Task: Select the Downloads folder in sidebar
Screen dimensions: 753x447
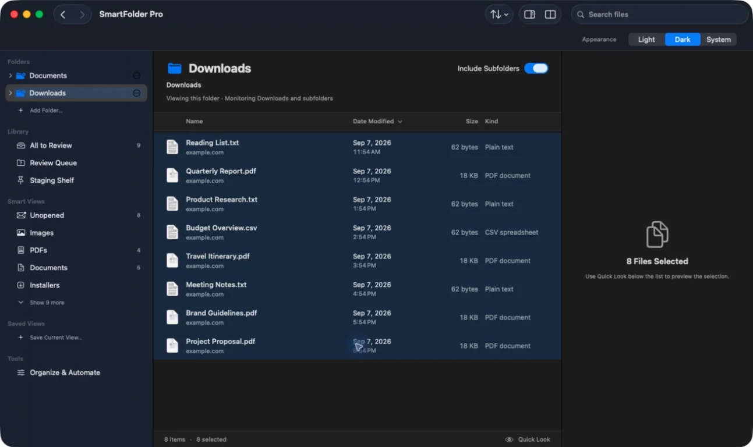Action: (76, 93)
